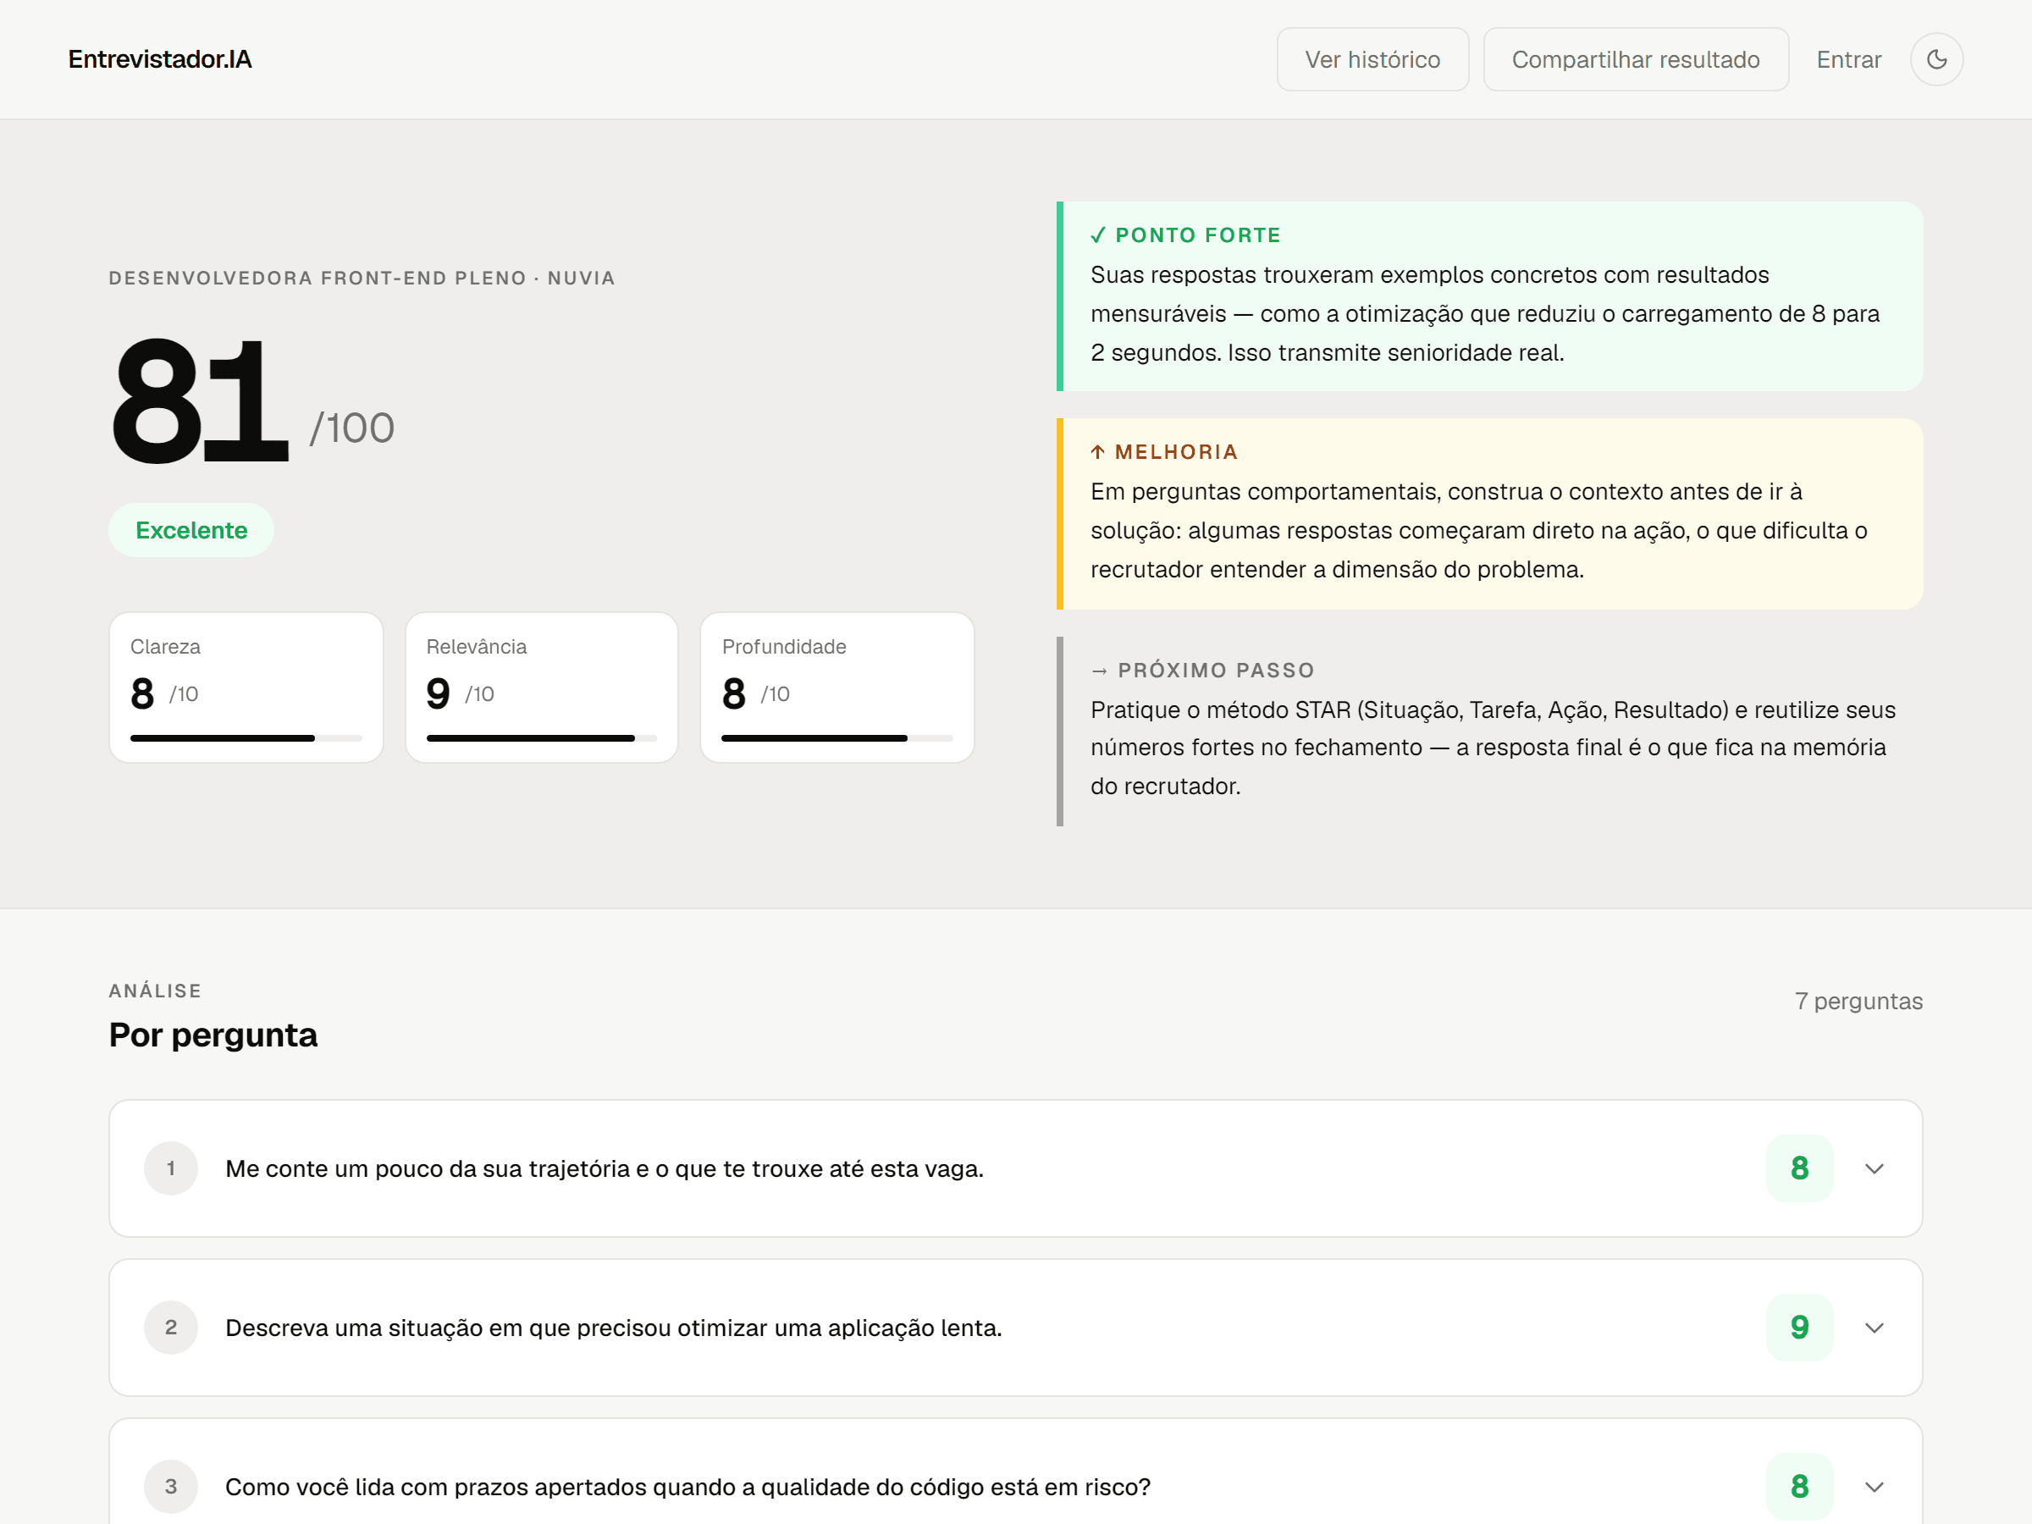Open question about prazos apertados
The image size is (2032, 1524).
pos(1015,1472)
